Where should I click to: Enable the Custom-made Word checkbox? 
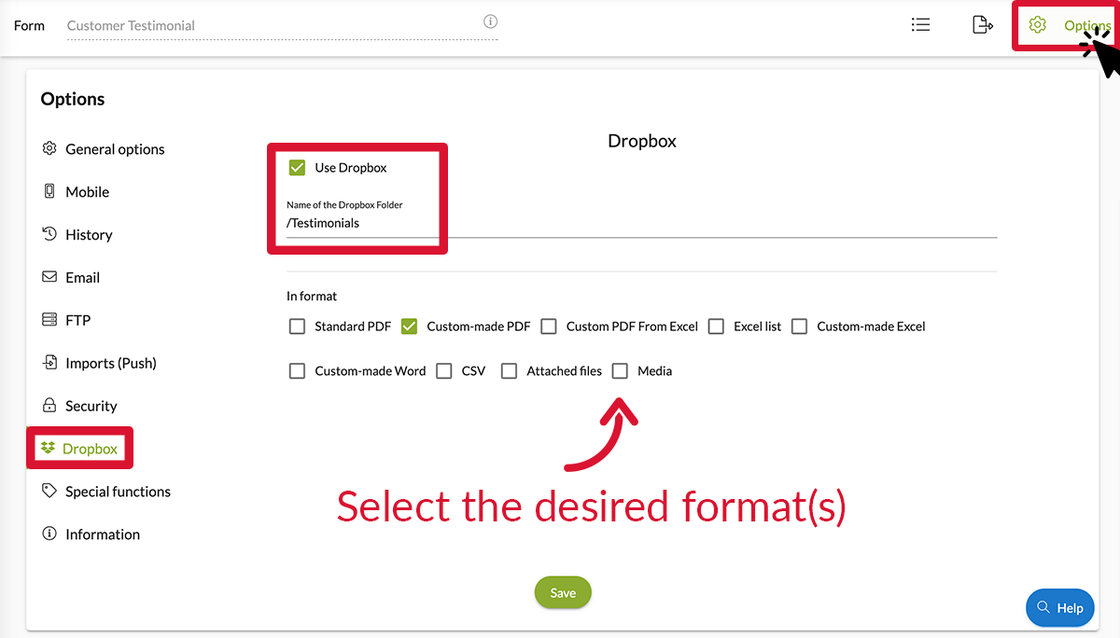pyautogui.click(x=297, y=371)
